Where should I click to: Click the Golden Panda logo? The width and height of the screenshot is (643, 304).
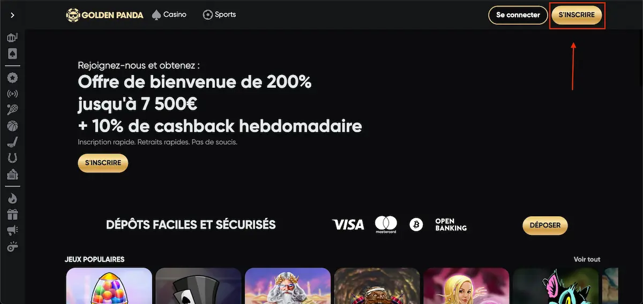coord(104,15)
